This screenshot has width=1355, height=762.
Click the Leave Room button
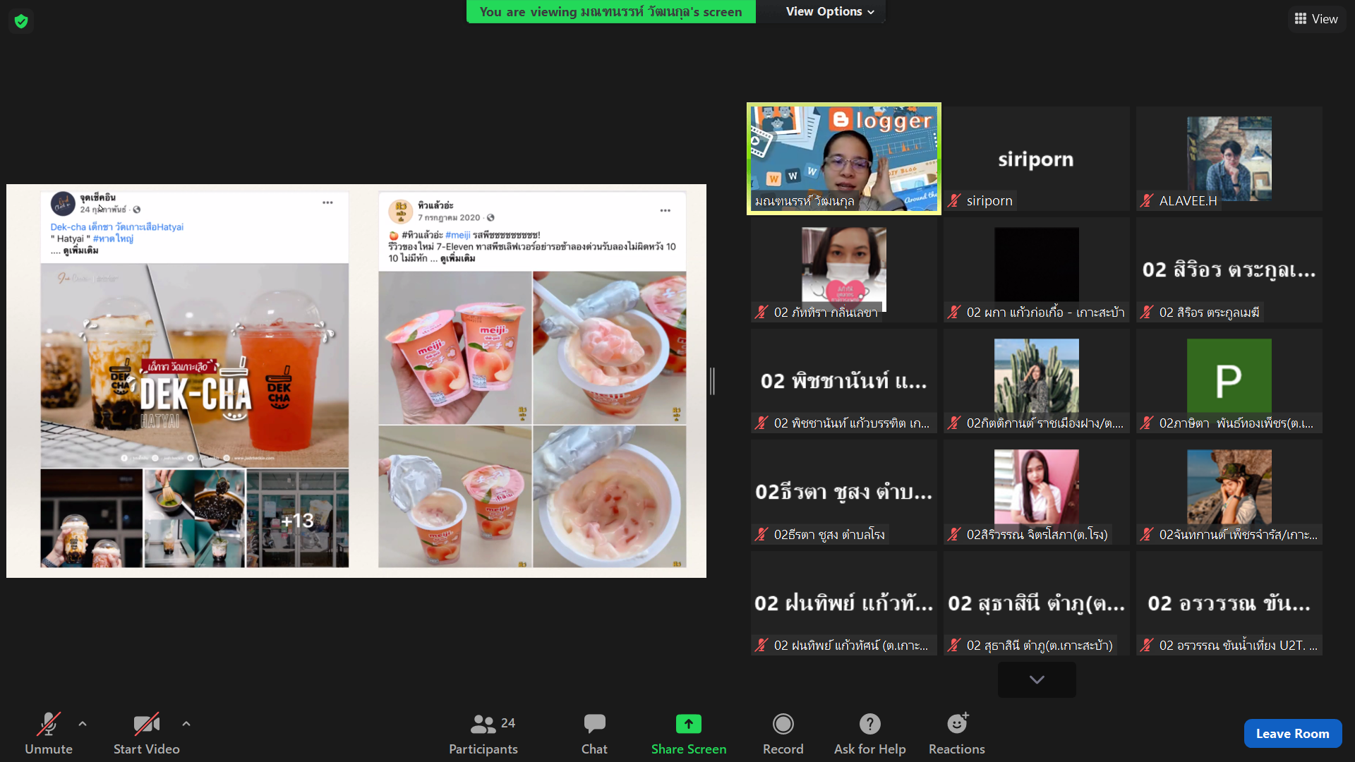point(1292,734)
